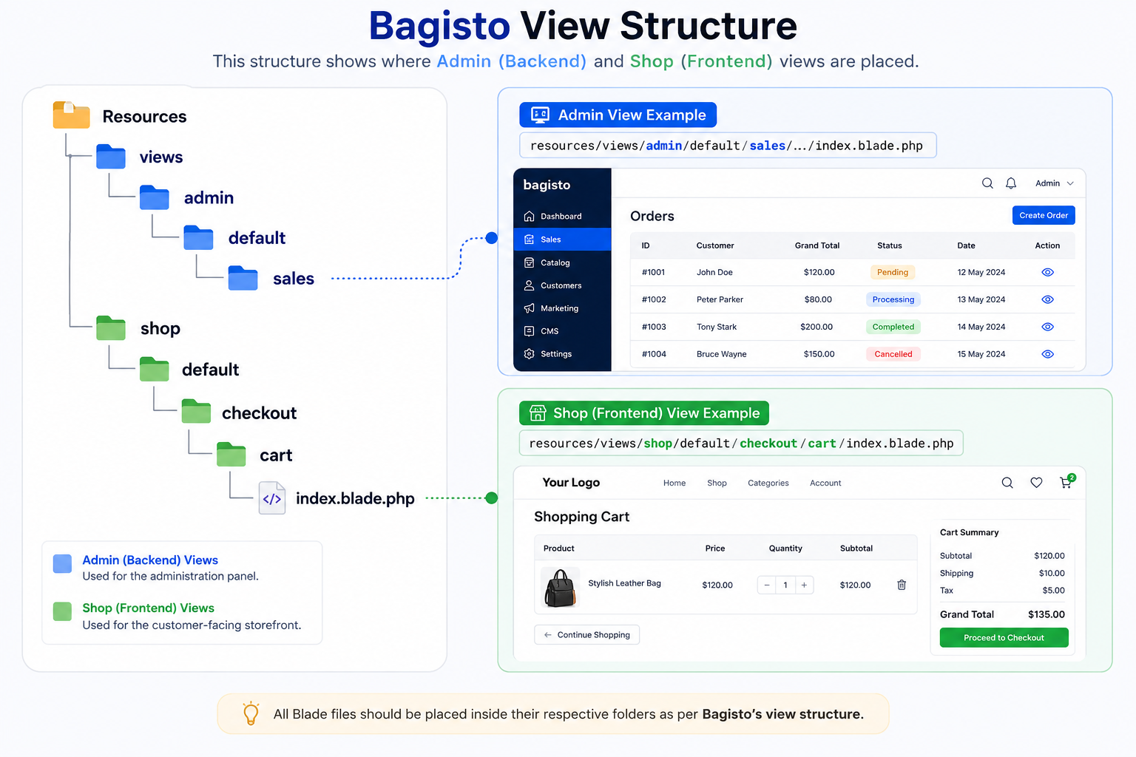Expand the Admin user dropdown
This screenshot has width=1136, height=757.
[1055, 183]
